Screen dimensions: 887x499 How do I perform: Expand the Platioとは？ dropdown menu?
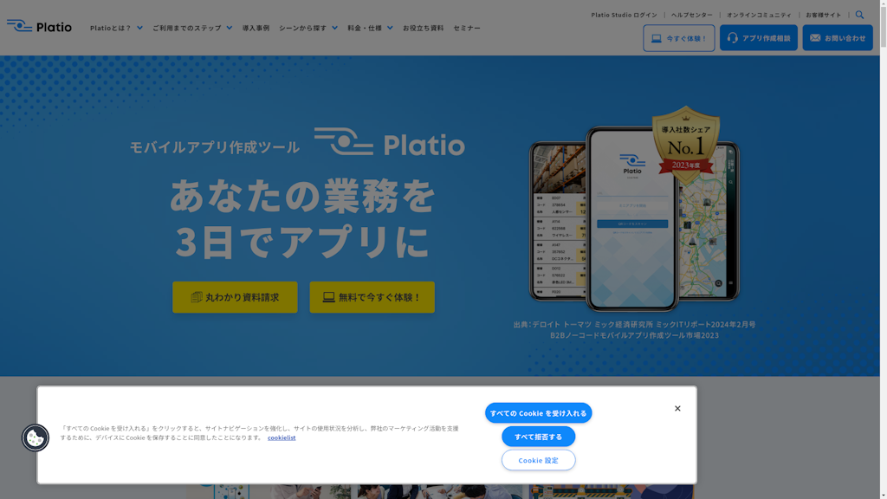[116, 28]
